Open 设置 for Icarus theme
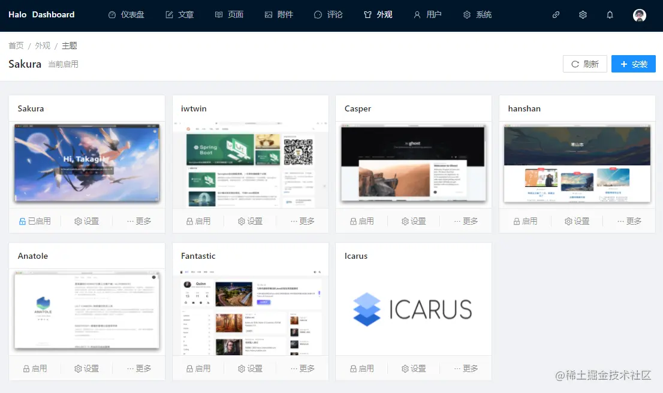The width and height of the screenshot is (663, 393). tap(414, 368)
